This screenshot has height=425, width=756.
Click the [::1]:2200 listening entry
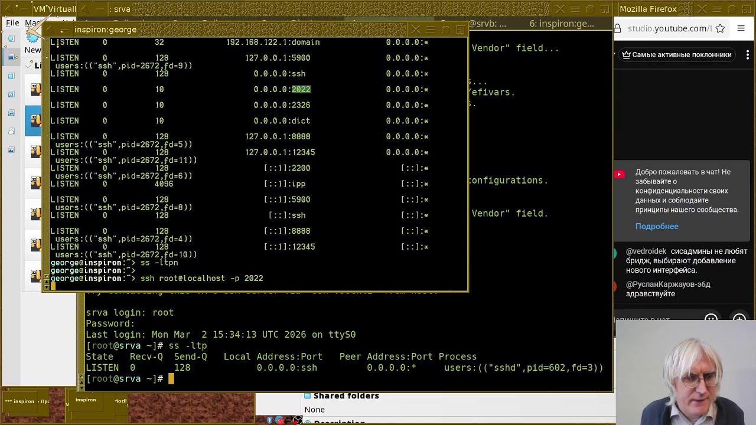tap(287, 168)
